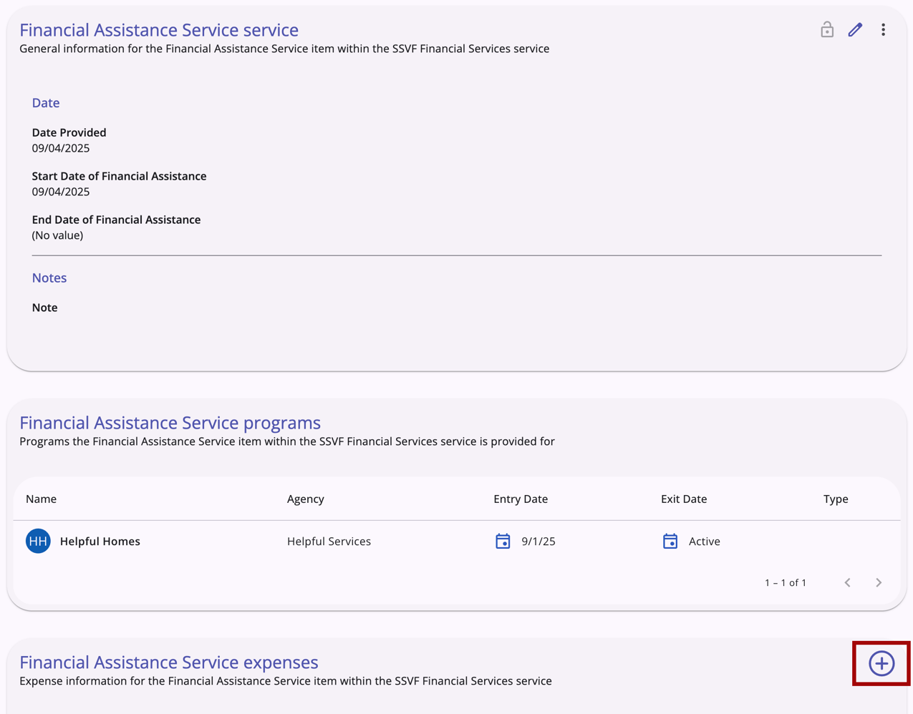Click the 9/1/25 entry date value
Screen dimensions: 913x714
tap(538, 542)
